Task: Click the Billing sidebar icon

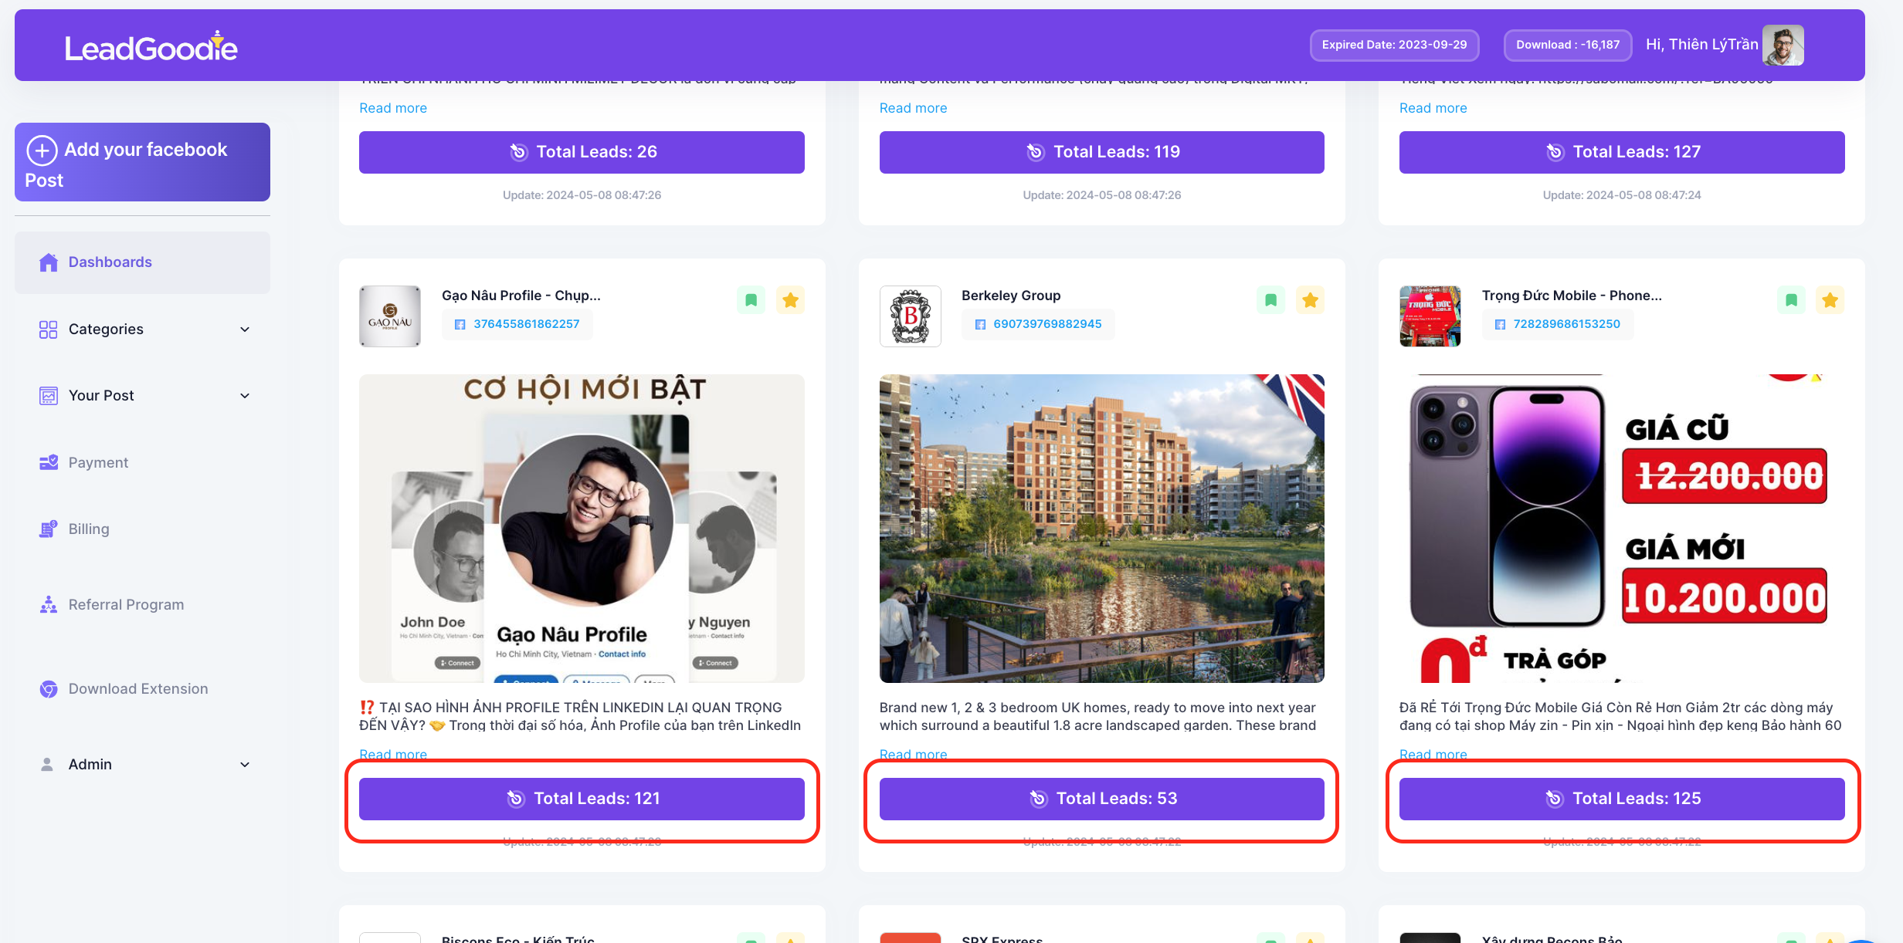Action: (49, 529)
